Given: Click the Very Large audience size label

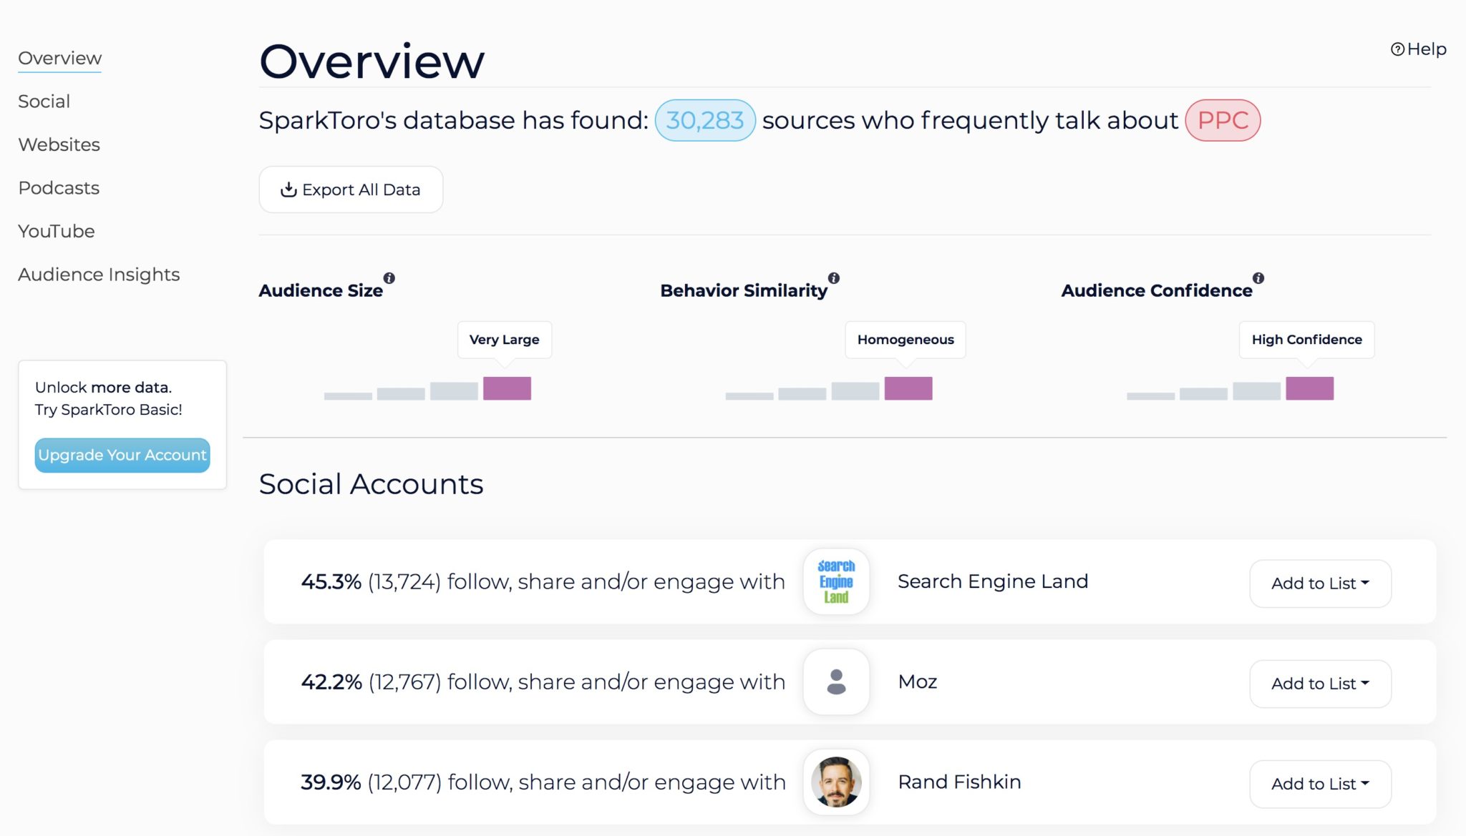Looking at the screenshot, I should (505, 340).
